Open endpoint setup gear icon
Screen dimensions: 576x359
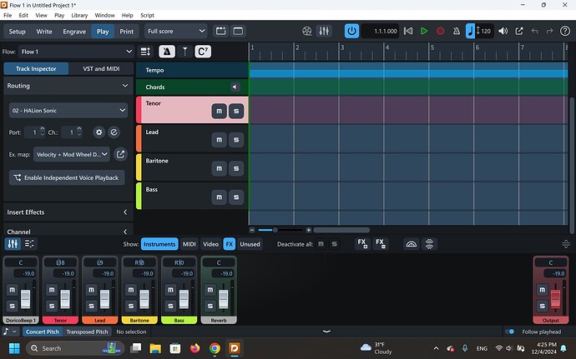99,132
